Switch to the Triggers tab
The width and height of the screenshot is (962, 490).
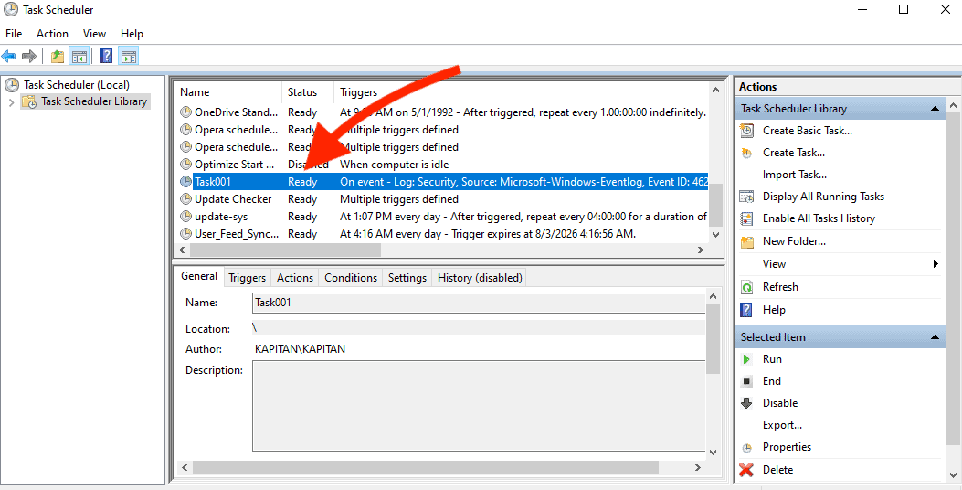pyautogui.click(x=247, y=278)
